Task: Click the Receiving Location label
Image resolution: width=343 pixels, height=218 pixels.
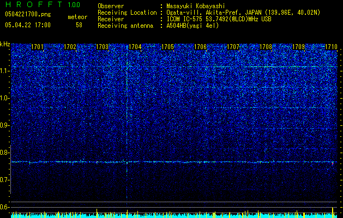Action: coord(127,13)
